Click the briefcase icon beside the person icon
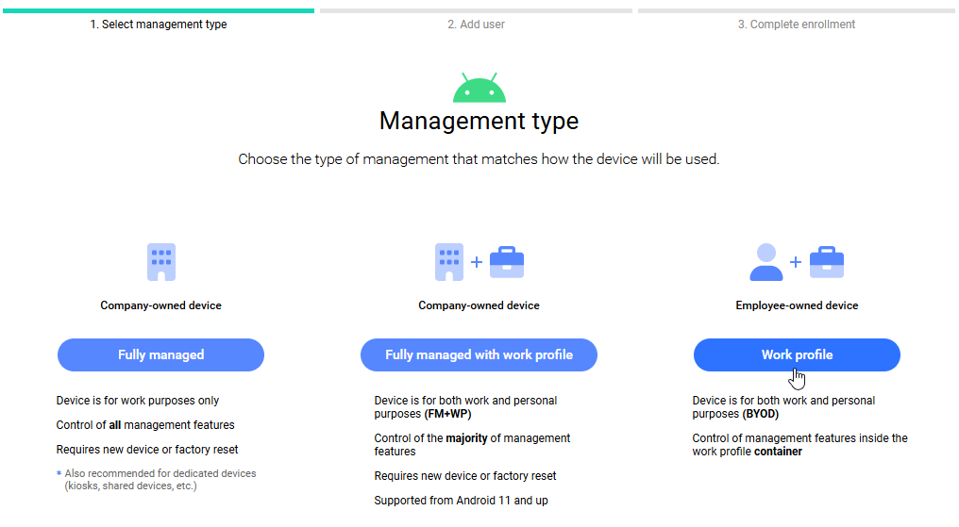This screenshot has width=959, height=527. [826, 262]
